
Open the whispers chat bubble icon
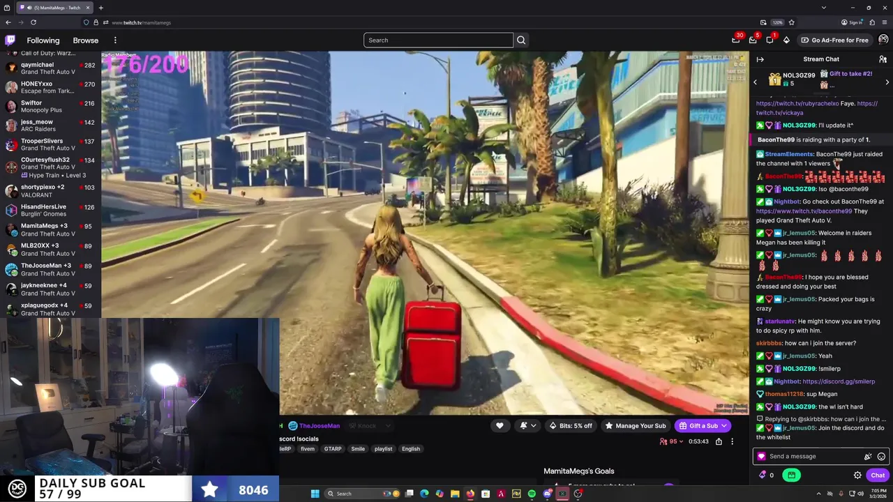tap(770, 40)
